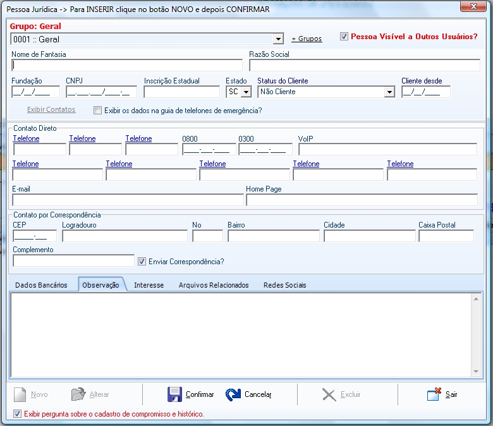Screen dimensions: 493x426
Task: Click the Sair exit icon
Action: coord(434,394)
